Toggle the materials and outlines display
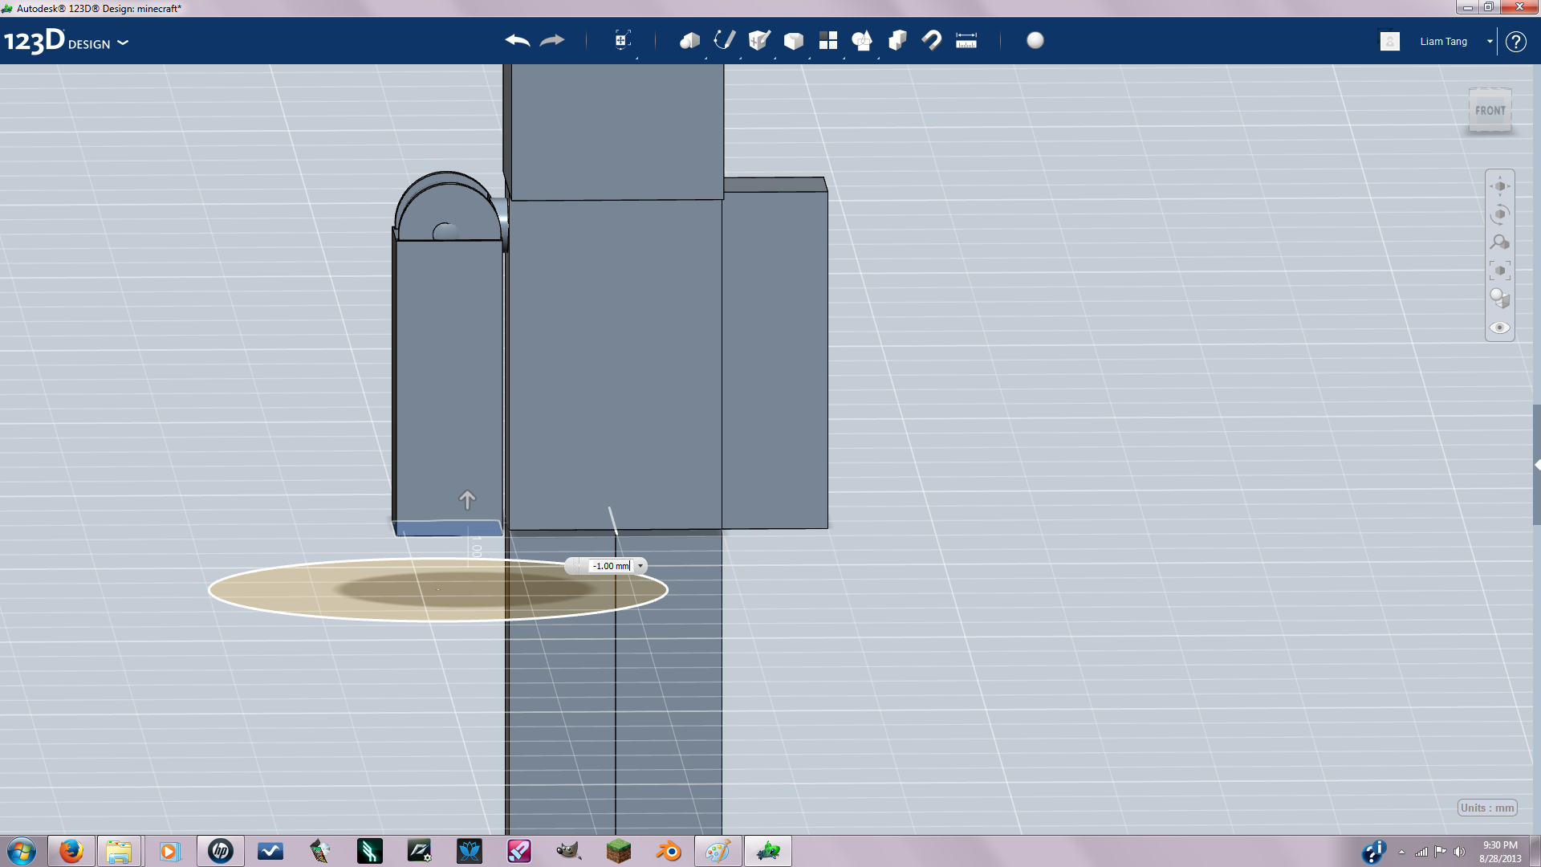This screenshot has width=1541, height=867. [1500, 299]
